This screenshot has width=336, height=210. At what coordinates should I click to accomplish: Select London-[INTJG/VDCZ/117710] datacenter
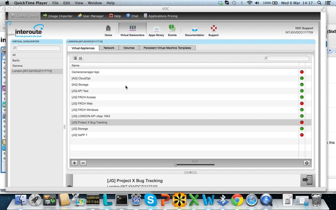(37, 71)
